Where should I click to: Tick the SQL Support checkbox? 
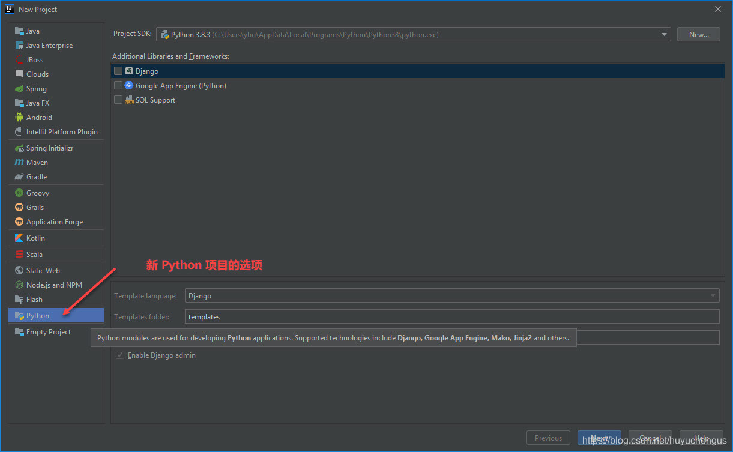coord(118,100)
